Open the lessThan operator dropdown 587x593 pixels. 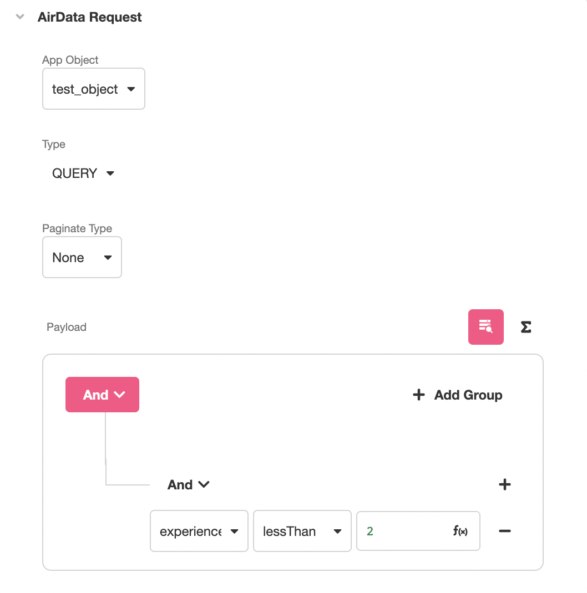[x=302, y=531]
